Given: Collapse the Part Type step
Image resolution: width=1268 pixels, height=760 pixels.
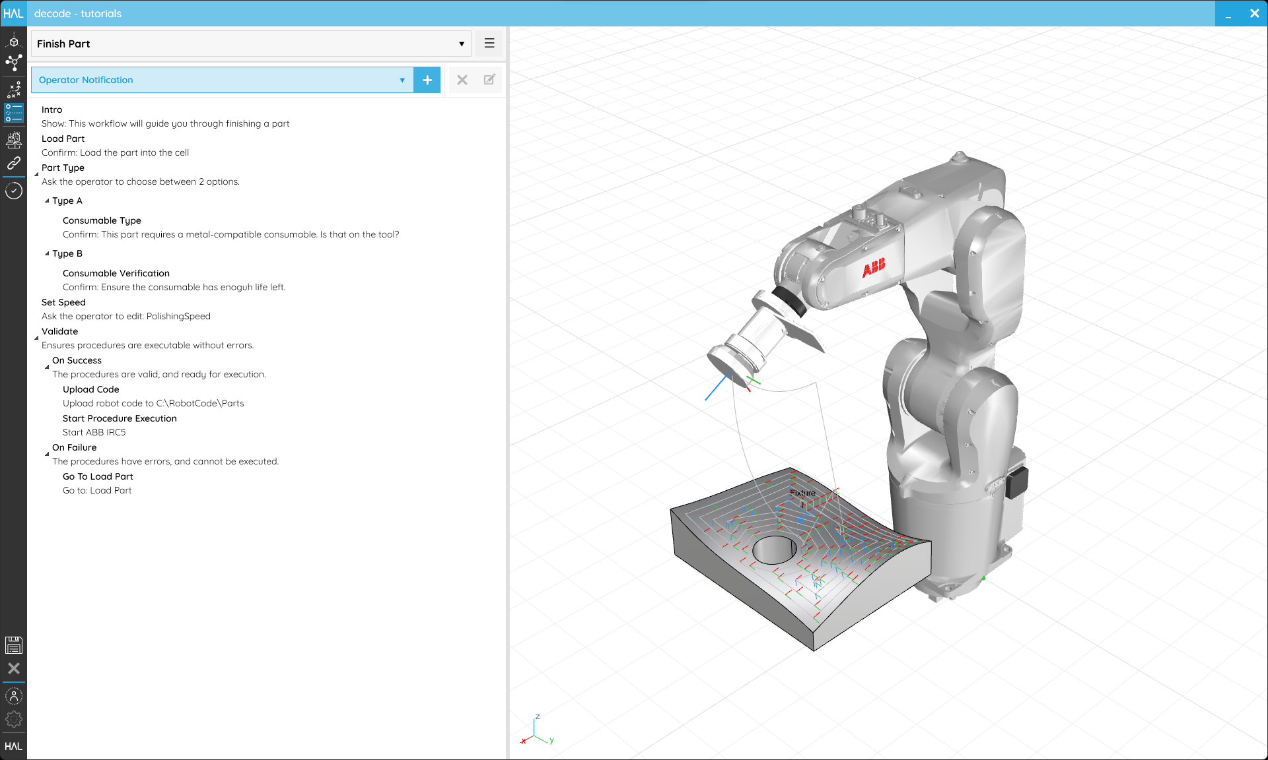Looking at the screenshot, I should click(36, 174).
